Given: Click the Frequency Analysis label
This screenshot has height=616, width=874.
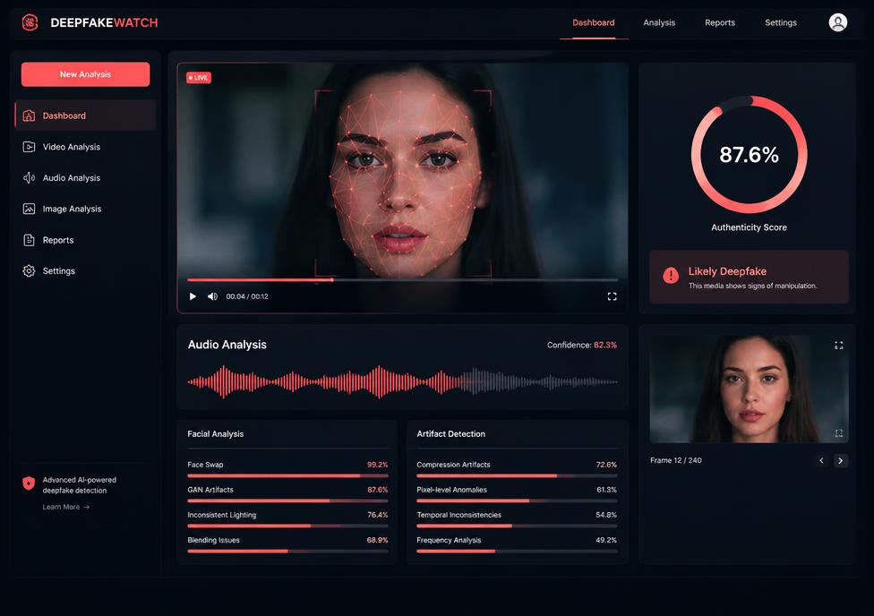Looking at the screenshot, I should (449, 540).
